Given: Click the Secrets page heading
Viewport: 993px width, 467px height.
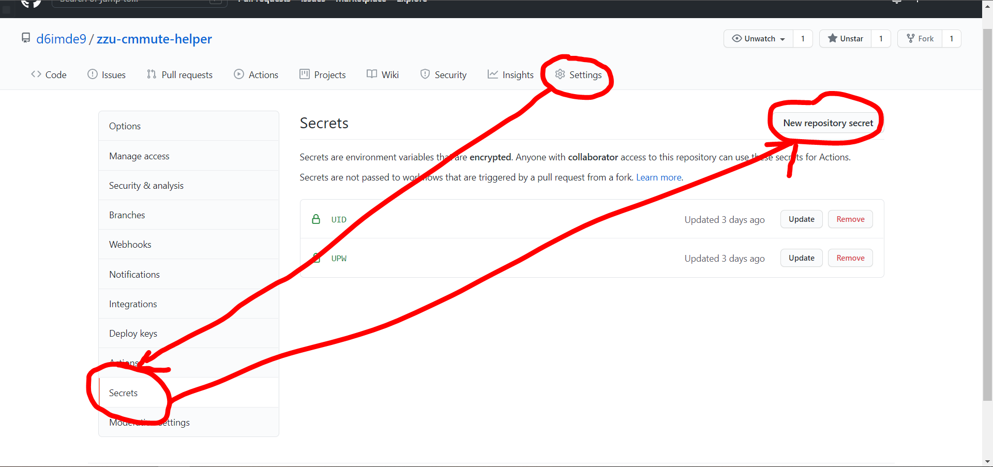Looking at the screenshot, I should (x=324, y=123).
